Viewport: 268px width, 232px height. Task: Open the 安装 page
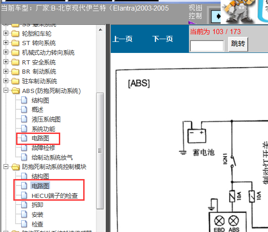pos(37,215)
